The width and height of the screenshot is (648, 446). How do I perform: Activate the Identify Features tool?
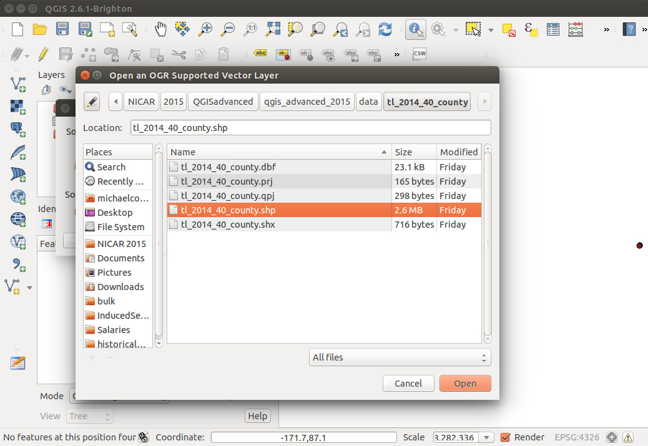point(415,29)
